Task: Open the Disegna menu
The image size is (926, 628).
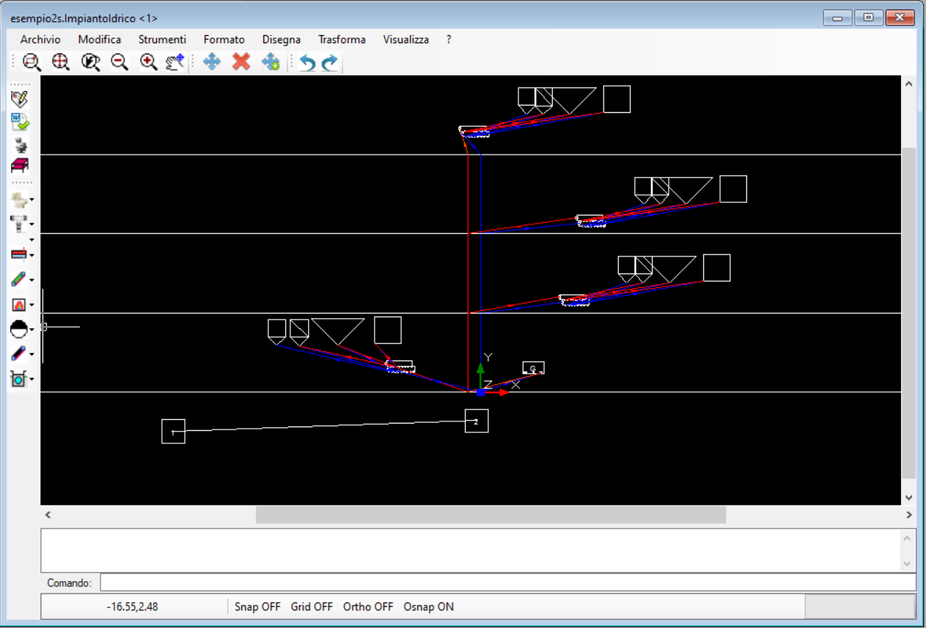Action: [282, 40]
